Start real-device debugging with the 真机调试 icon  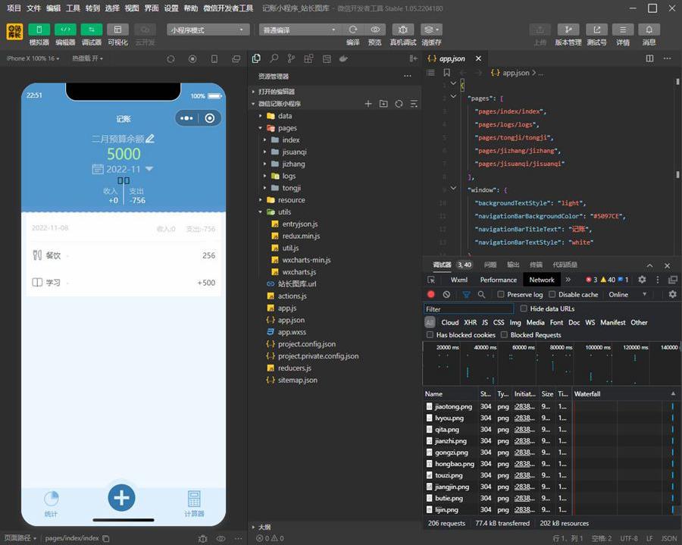pyautogui.click(x=403, y=30)
